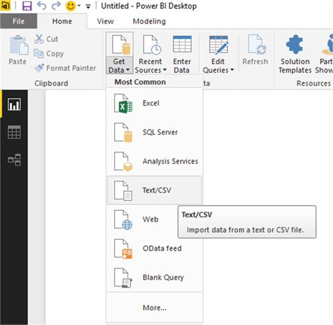The height and width of the screenshot is (325, 333).
Task: Switch to the View ribbon tab
Action: click(x=105, y=21)
